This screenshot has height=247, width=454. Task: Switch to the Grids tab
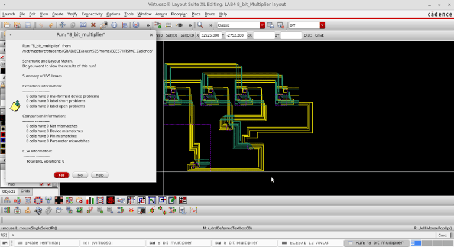pos(25,191)
